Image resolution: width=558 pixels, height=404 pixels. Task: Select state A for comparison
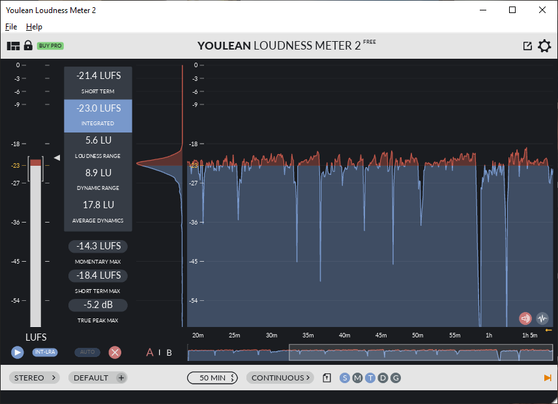(150, 352)
